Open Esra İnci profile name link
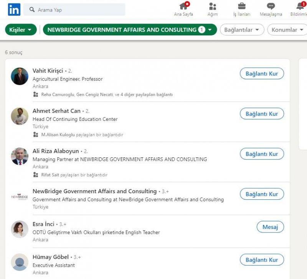Viewport: 307px width, 279px height. (43, 224)
